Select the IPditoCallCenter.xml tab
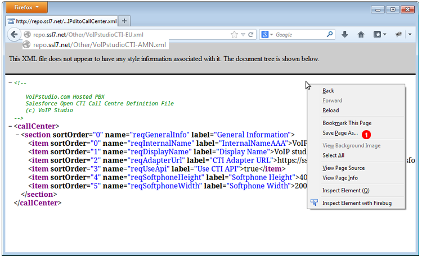422x258 pixels. click(x=62, y=21)
